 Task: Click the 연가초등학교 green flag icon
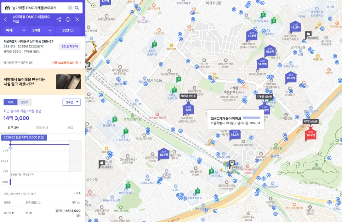[x=263, y=15]
